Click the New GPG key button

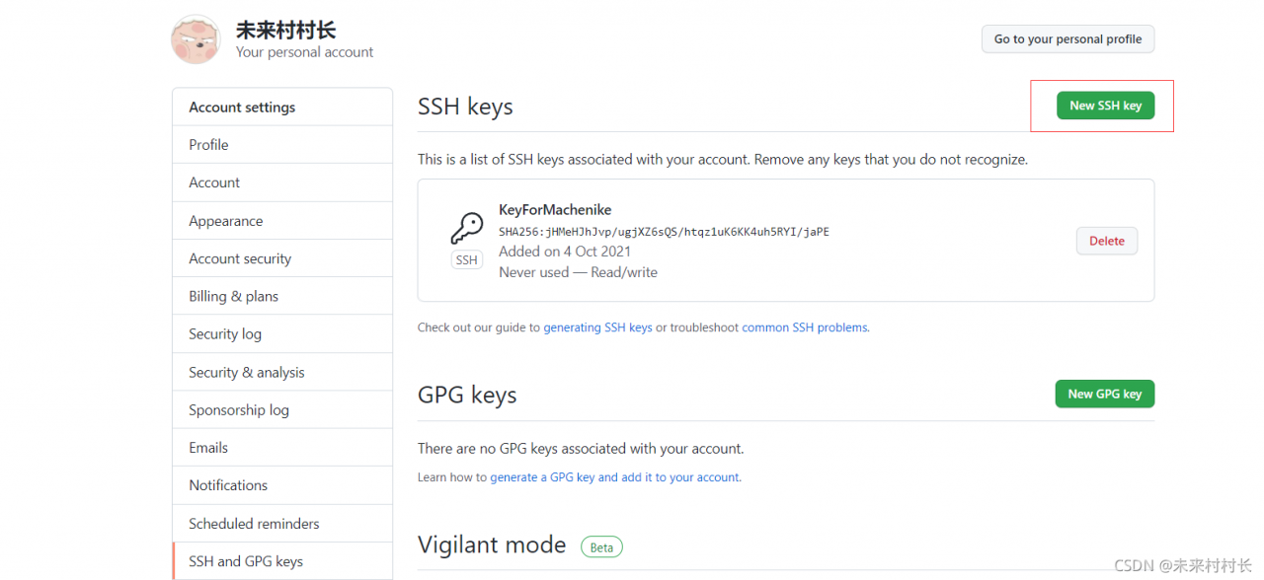tap(1105, 394)
